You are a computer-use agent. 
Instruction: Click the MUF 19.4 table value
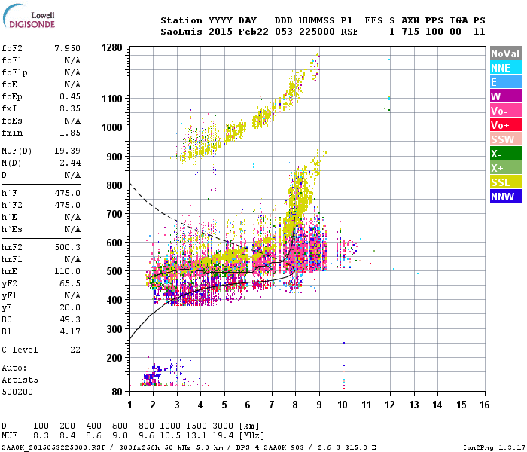pos(223,435)
